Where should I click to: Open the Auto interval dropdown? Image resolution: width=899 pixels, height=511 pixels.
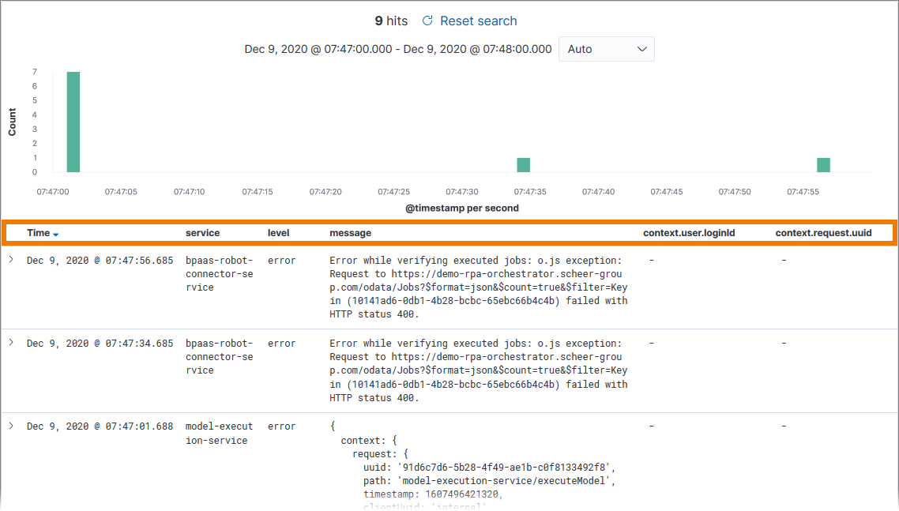[606, 48]
